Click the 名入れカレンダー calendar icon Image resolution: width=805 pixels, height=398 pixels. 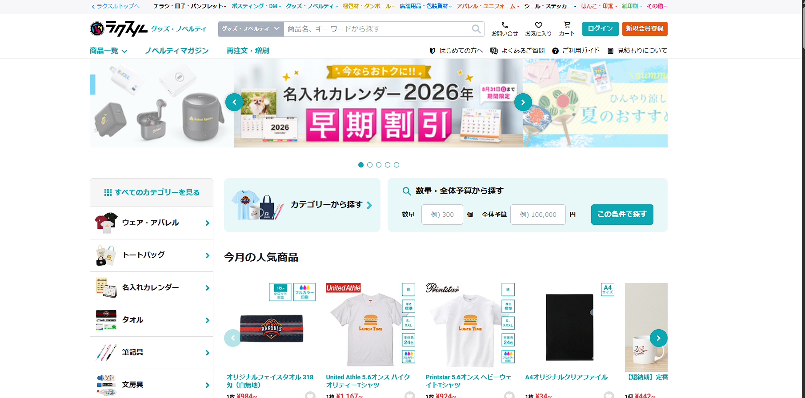106,288
